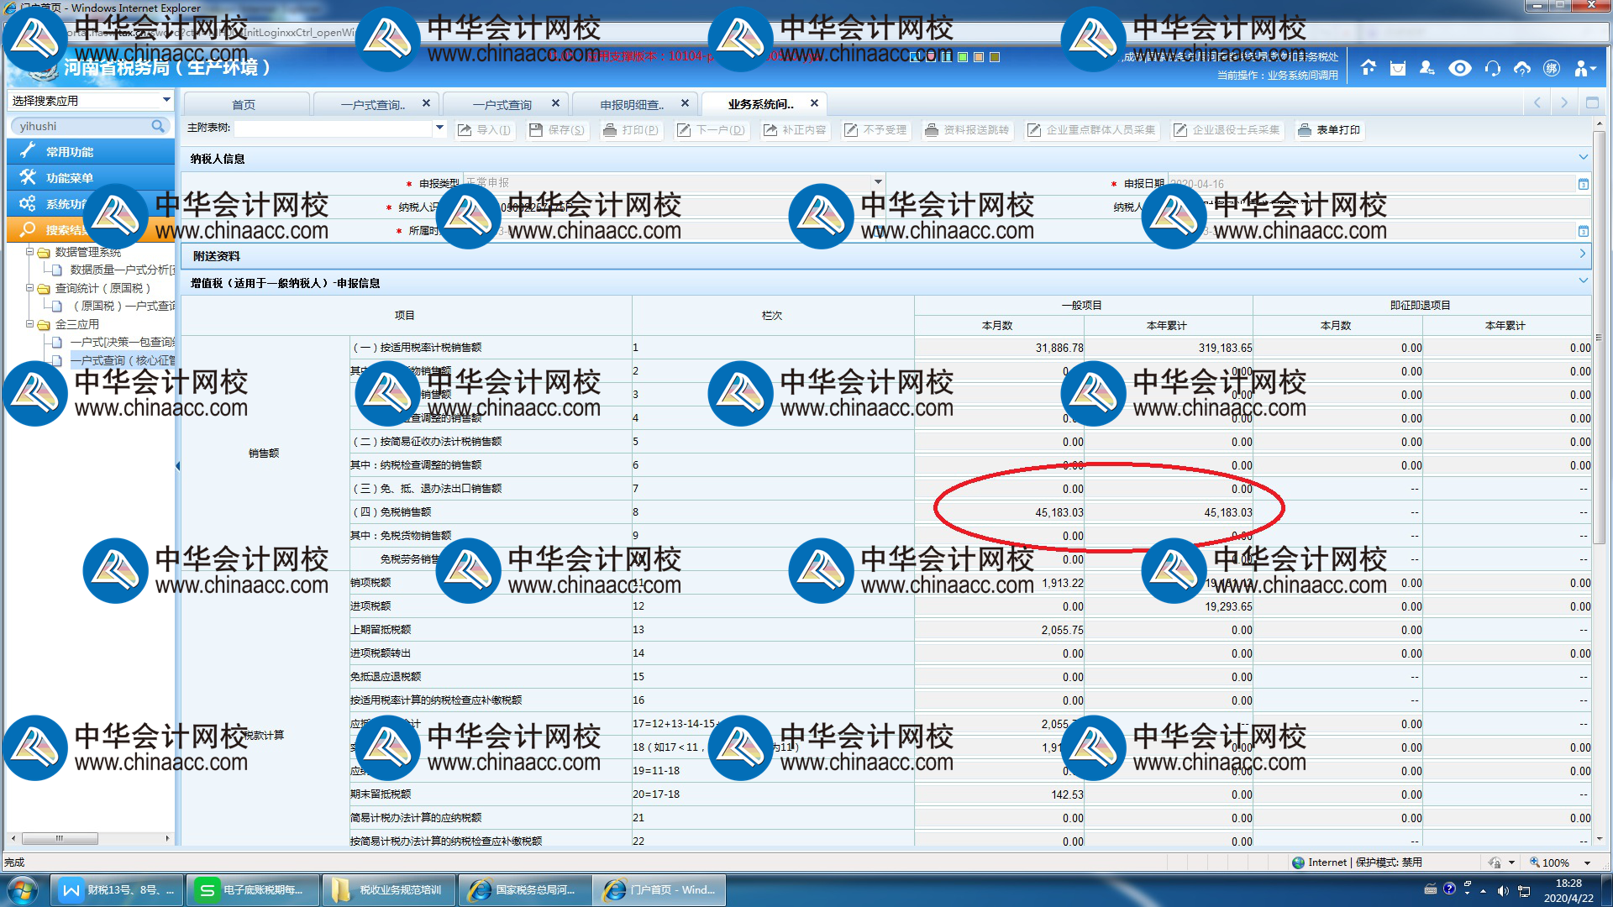Image resolution: width=1613 pixels, height=907 pixels.
Task: Click the eye icon in header toolbar
Action: pos(1460,68)
